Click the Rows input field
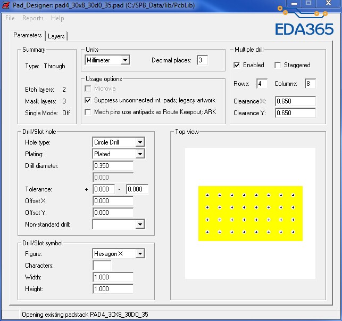 pos(262,84)
